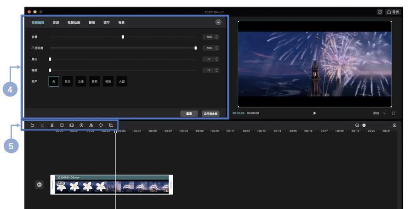Select the 萝莉 voice changer option
Screen dimensions: 416x209
94,81
